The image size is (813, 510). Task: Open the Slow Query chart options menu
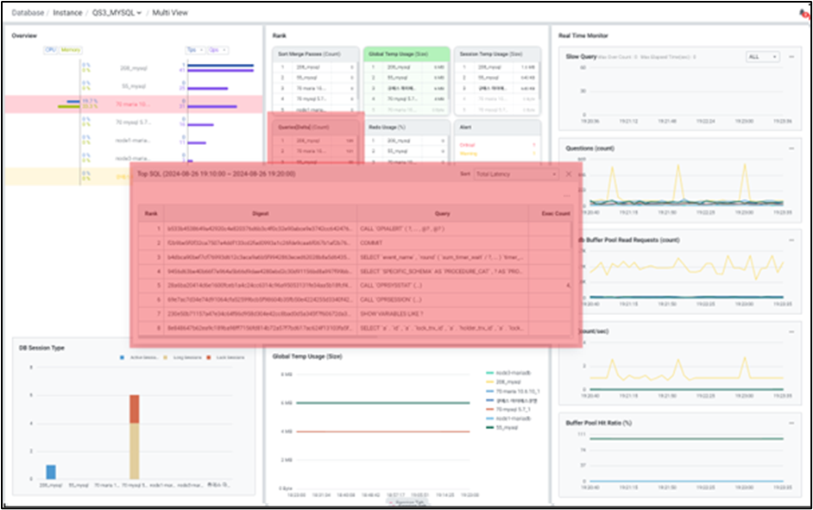[x=791, y=57]
